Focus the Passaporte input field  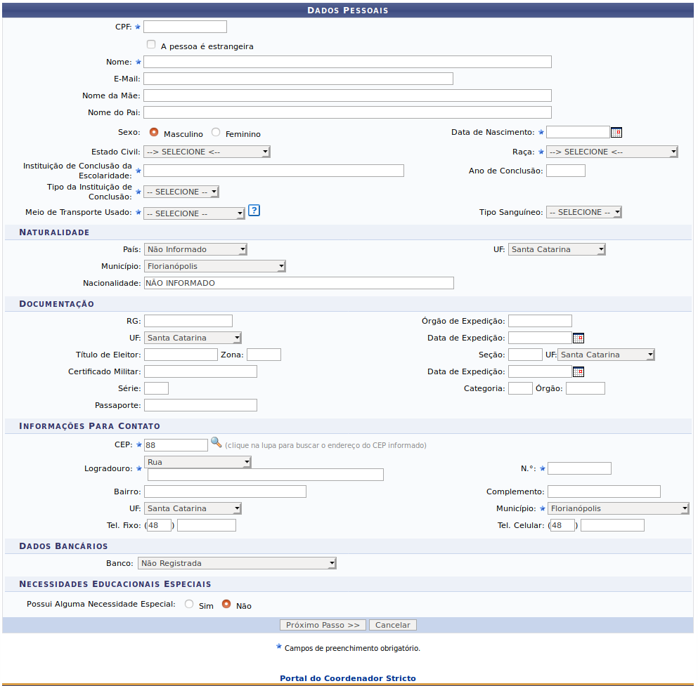click(x=201, y=405)
